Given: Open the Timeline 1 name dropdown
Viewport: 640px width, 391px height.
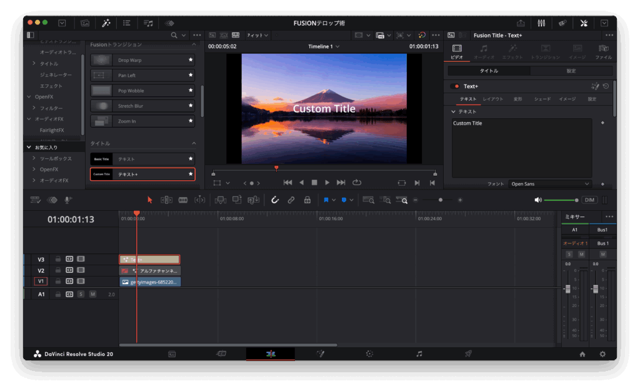Looking at the screenshot, I should click(x=324, y=47).
